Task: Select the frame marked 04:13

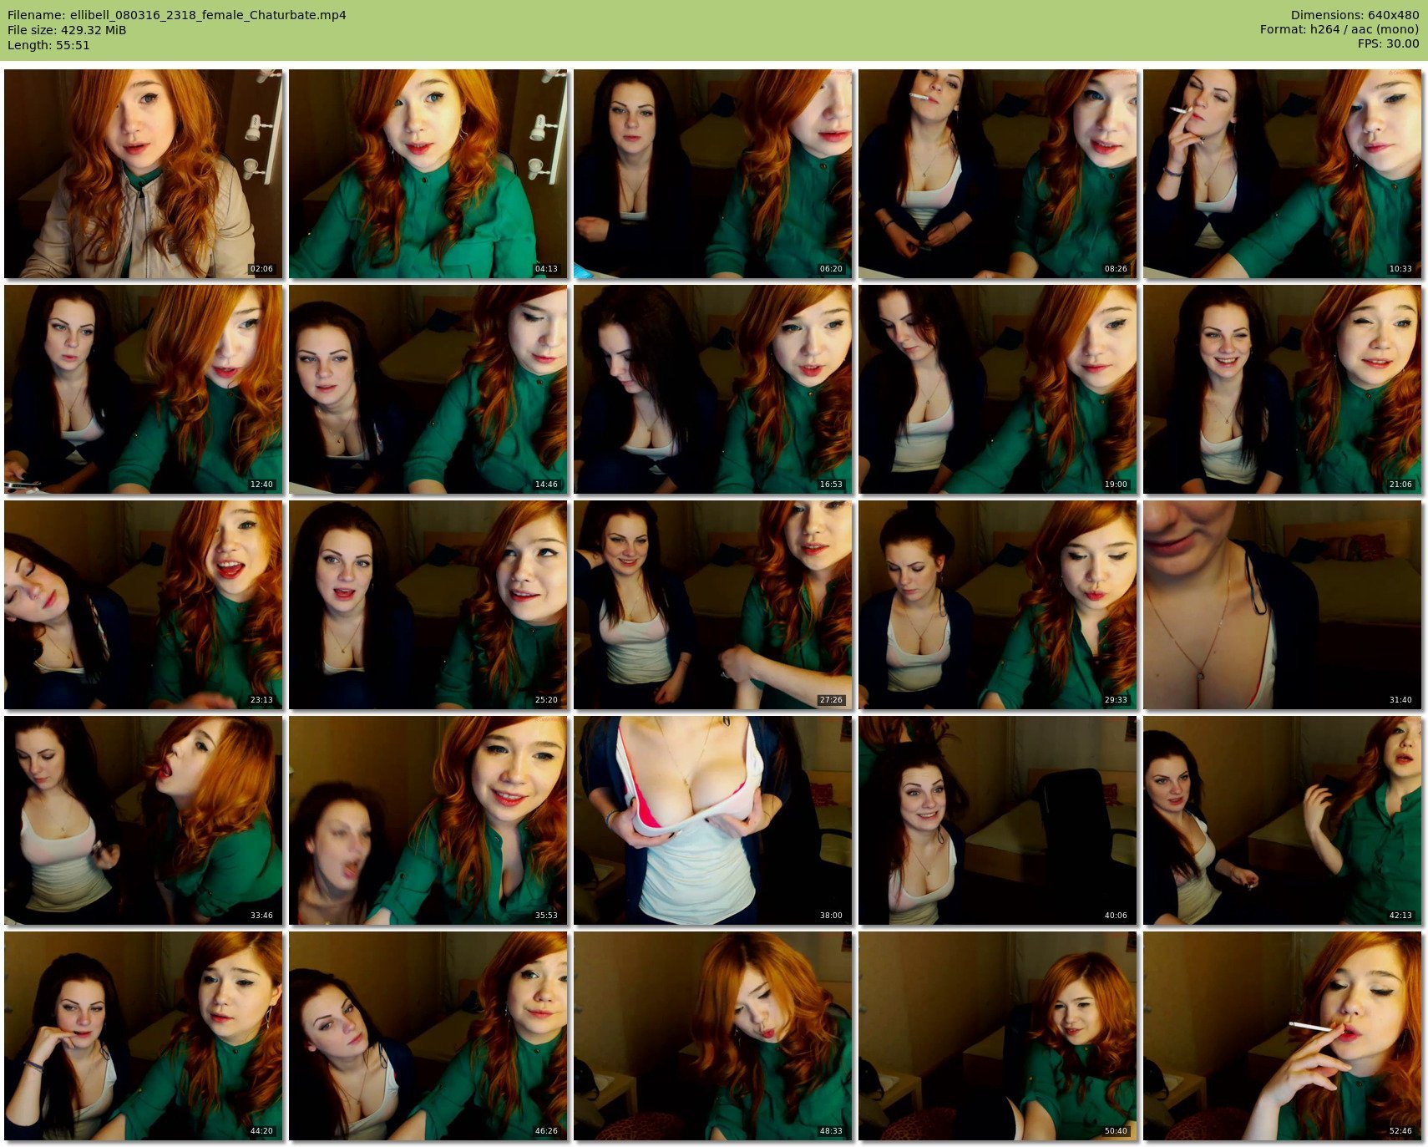Action: [x=428, y=174]
